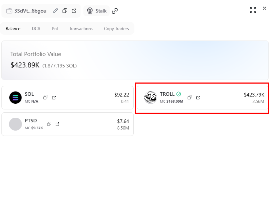Open TROLL token external link
The image size is (271, 221).
[x=198, y=98]
